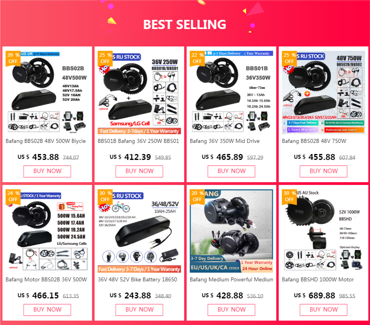
Task: Click the 25% OFF badge on BBS01B product
Action: [x=105, y=58]
